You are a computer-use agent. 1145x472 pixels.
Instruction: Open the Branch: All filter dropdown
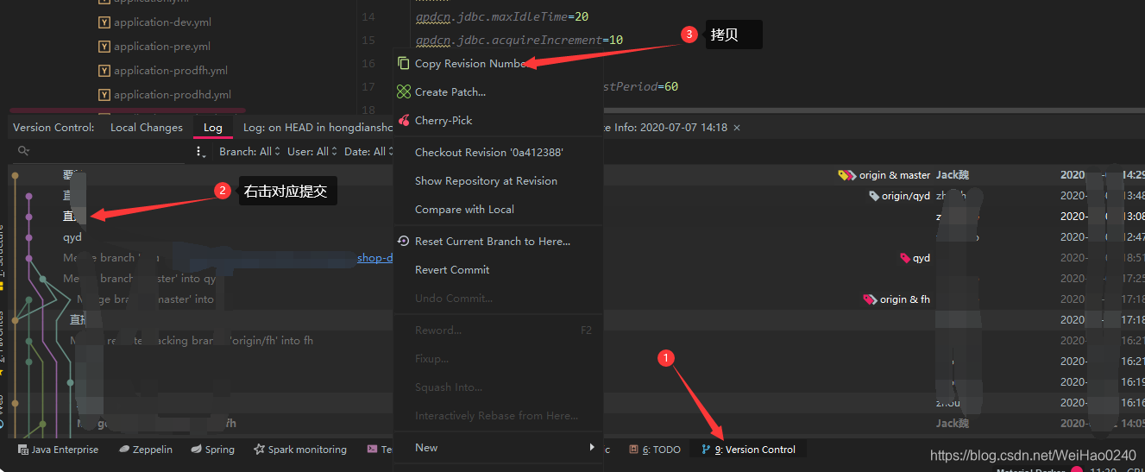tap(249, 152)
